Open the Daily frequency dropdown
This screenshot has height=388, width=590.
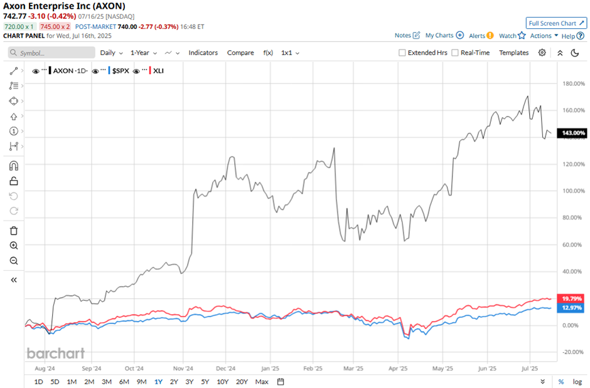pyautogui.click(x=111, y=53)
